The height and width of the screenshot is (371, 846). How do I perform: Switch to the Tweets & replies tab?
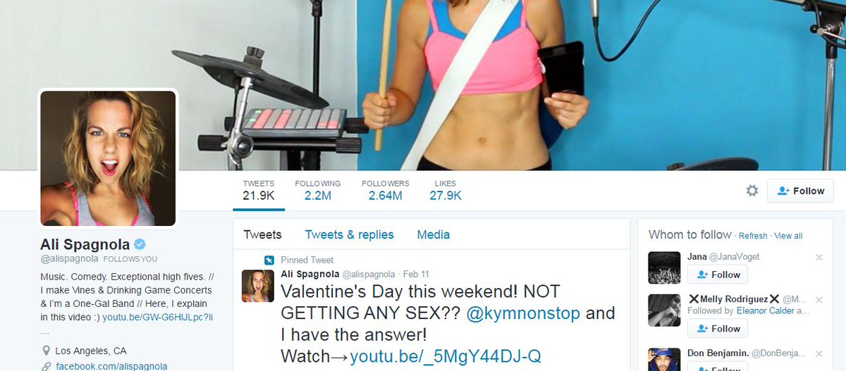349,235
